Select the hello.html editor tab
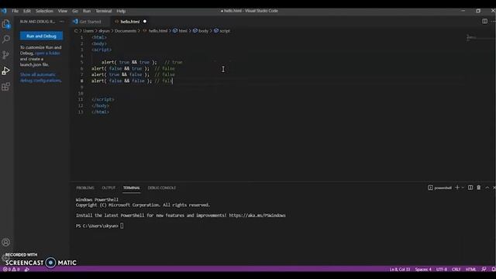This screenshot has width=496, height=279. coord(129,22)
